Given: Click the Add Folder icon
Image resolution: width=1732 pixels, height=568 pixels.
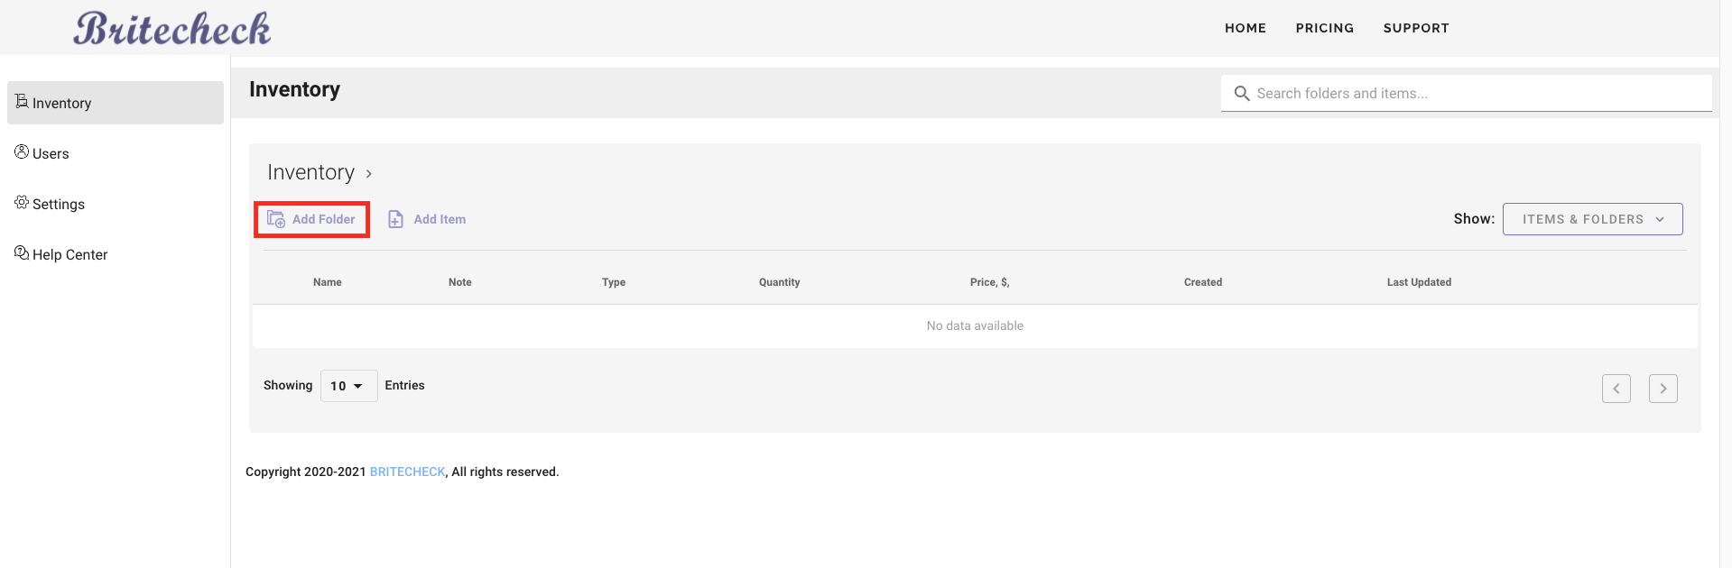Looking at the screenshot, I should pyautogui.click(x=276, y=219).
